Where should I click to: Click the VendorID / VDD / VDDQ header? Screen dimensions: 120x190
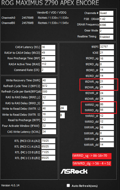[x=52, y=12]
